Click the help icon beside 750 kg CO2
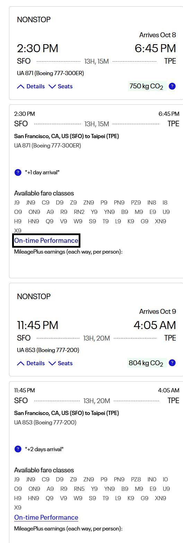 (x=172, y=86)
